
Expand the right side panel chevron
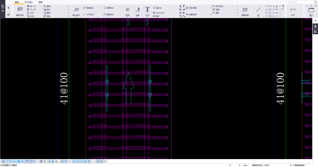pos(315,21)
